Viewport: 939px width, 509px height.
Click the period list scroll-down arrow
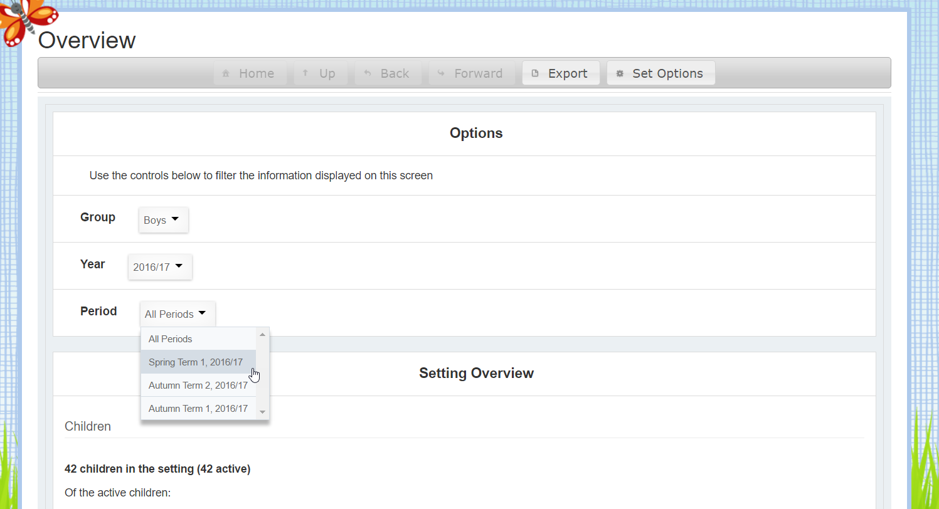click(x=263, y=412)
